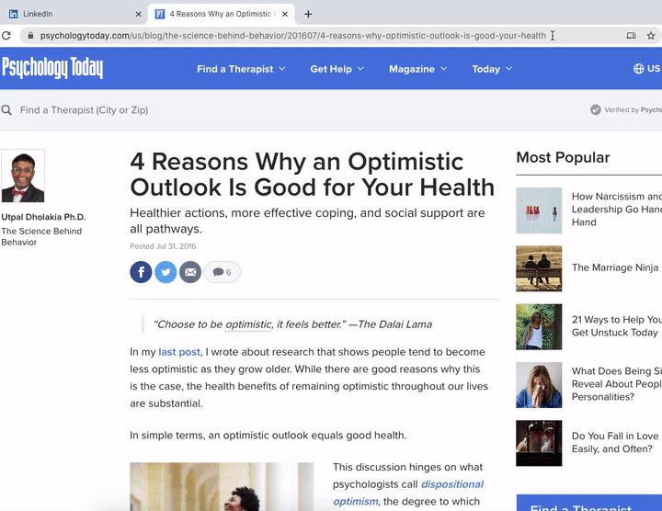The image size is (662, 511).
Task: Expand the Get Help dropdown menu
Action: [337, 69]
